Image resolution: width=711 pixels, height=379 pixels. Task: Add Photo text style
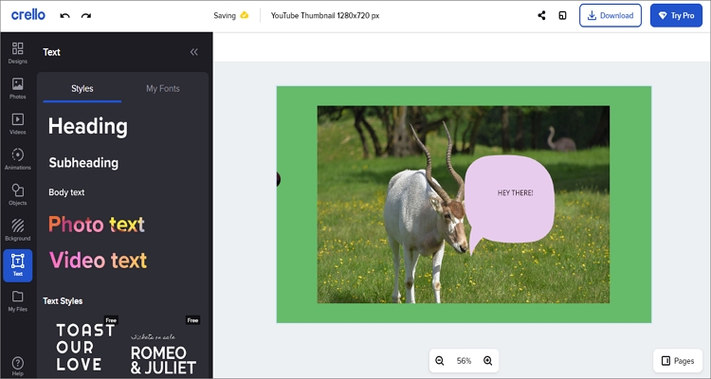pyautogui.click(x=97, y=224)
